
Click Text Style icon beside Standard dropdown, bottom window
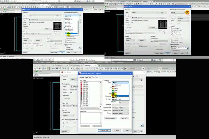(126, 69)
